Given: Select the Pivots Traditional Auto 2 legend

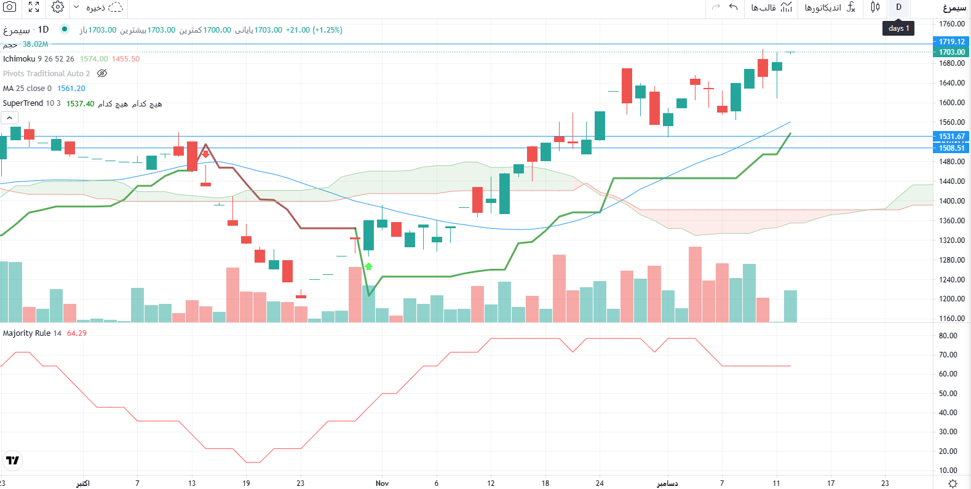Looking at the screenshot, I should (46, 74).
